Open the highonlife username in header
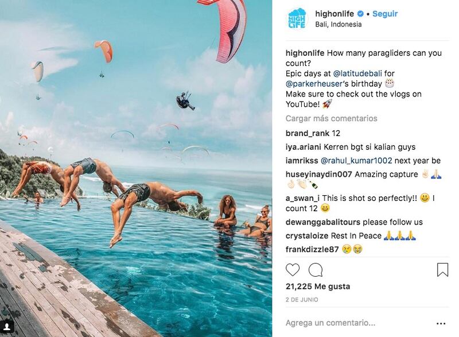 [x=334, y=14]
